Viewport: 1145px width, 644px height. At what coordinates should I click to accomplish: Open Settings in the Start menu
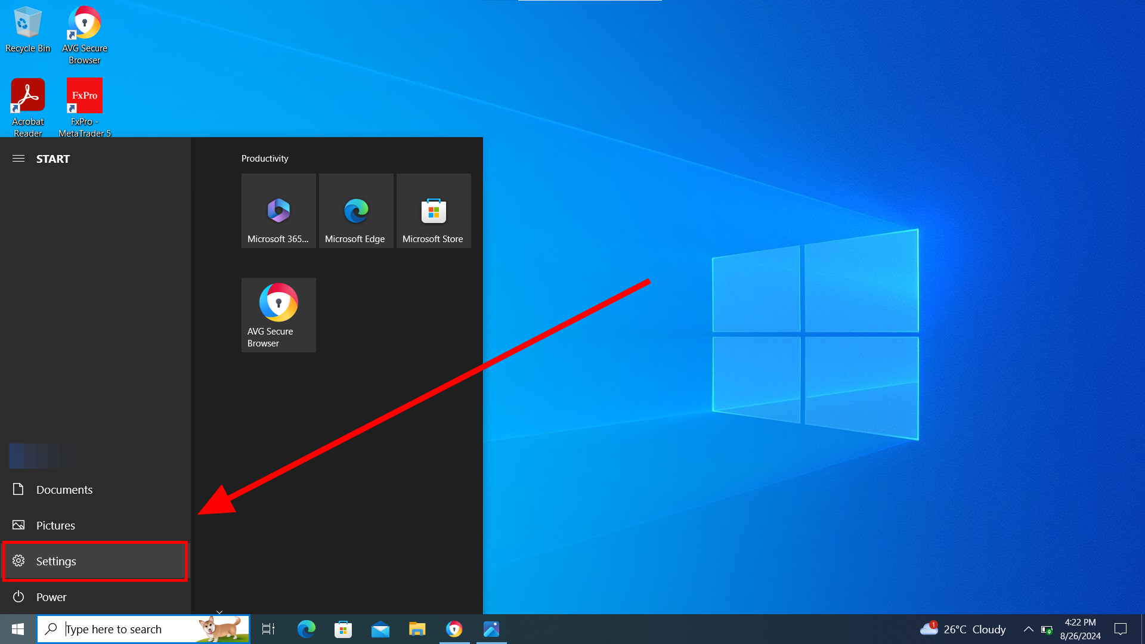point(55,561)
